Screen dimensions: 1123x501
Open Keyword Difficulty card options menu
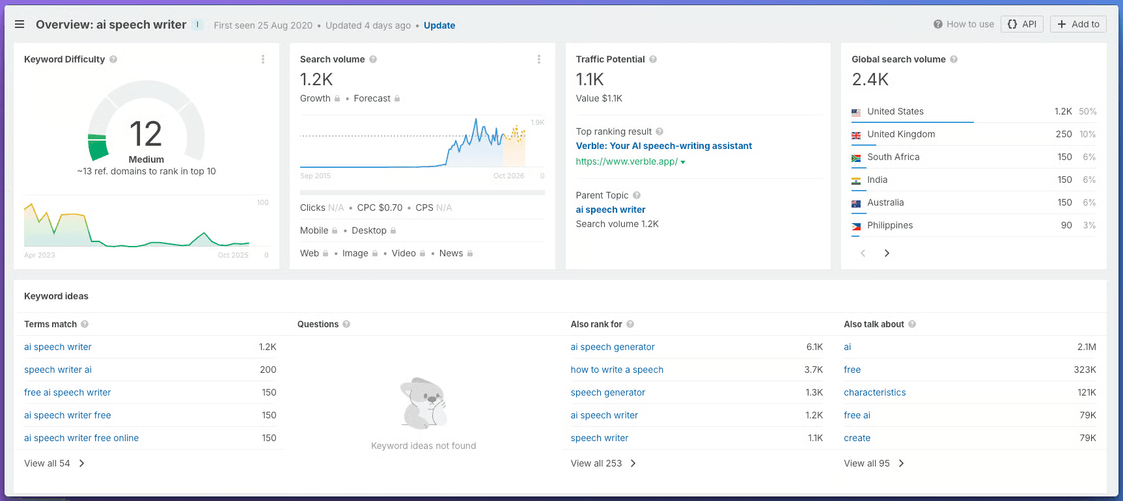pyautogui.click(x=263, y=59)
